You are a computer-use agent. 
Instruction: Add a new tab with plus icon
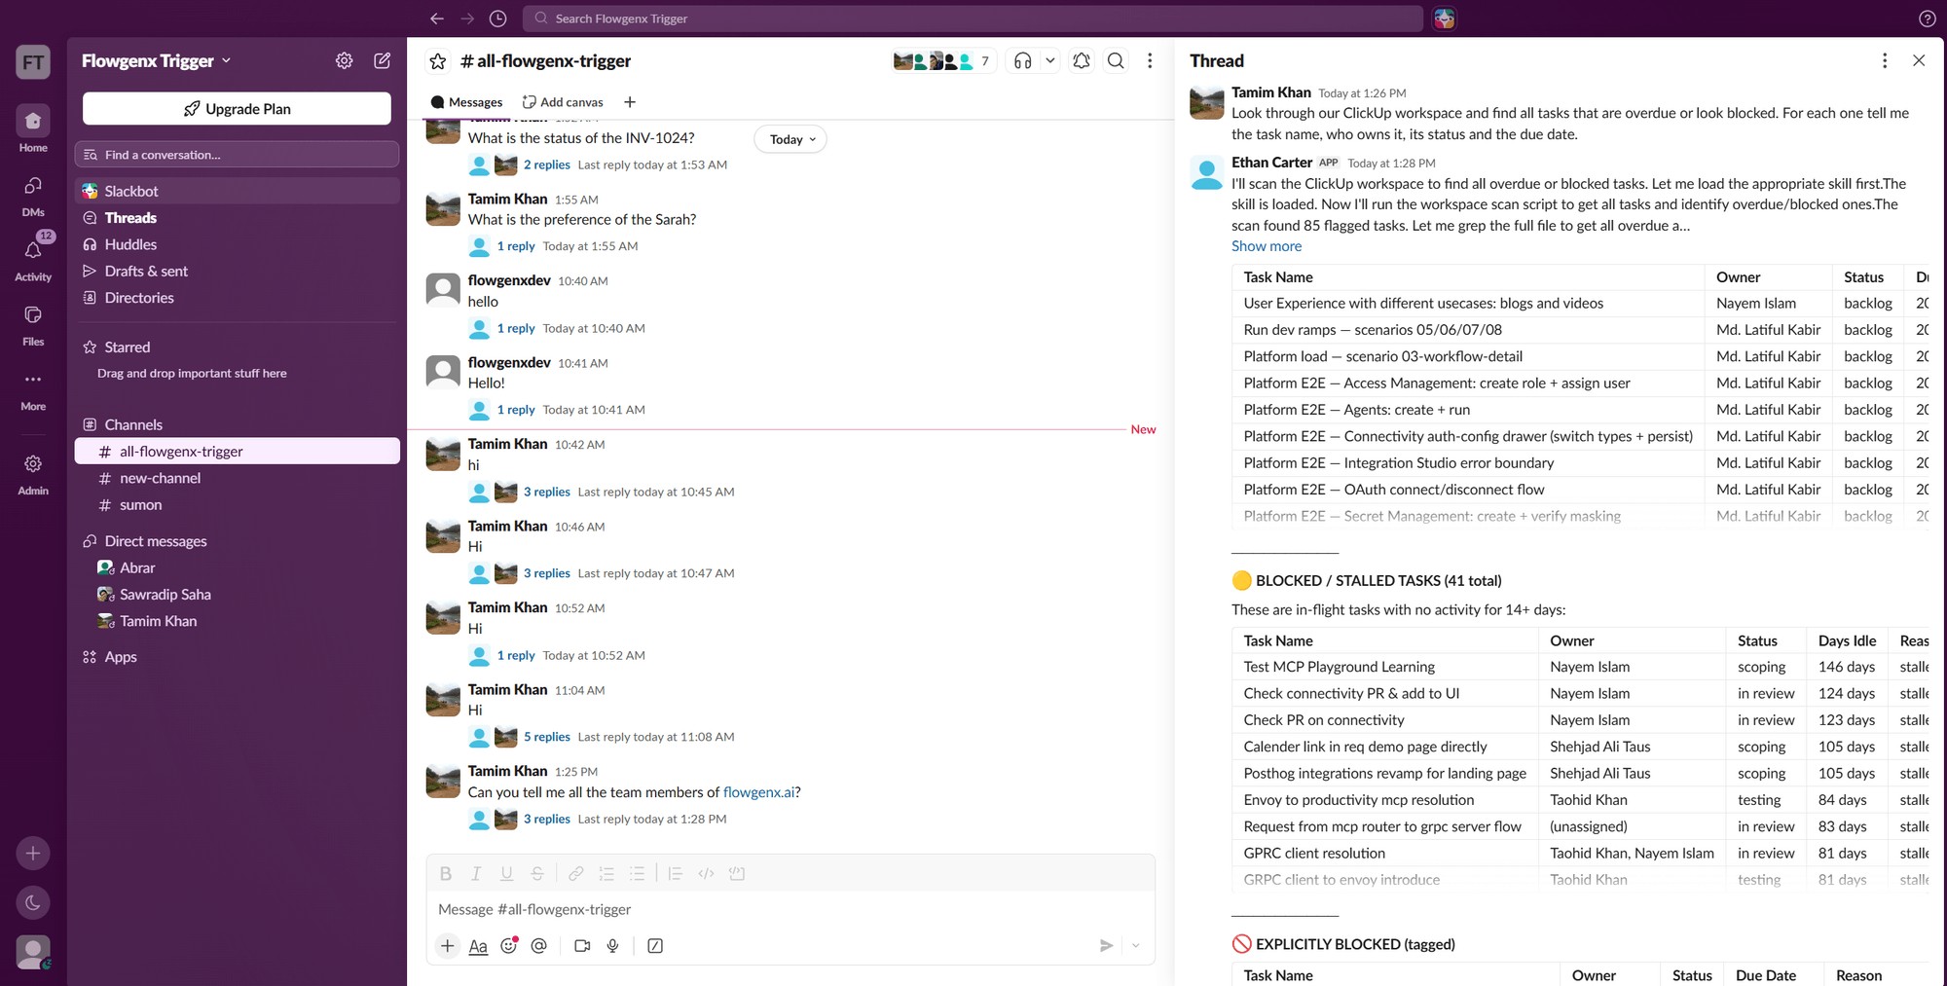[x=630, y=102]
